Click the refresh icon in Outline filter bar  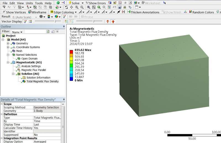click(x=48, y=32)
